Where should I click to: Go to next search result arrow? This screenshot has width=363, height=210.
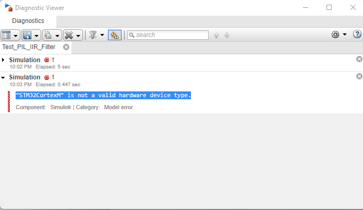[x=227, y=35]
